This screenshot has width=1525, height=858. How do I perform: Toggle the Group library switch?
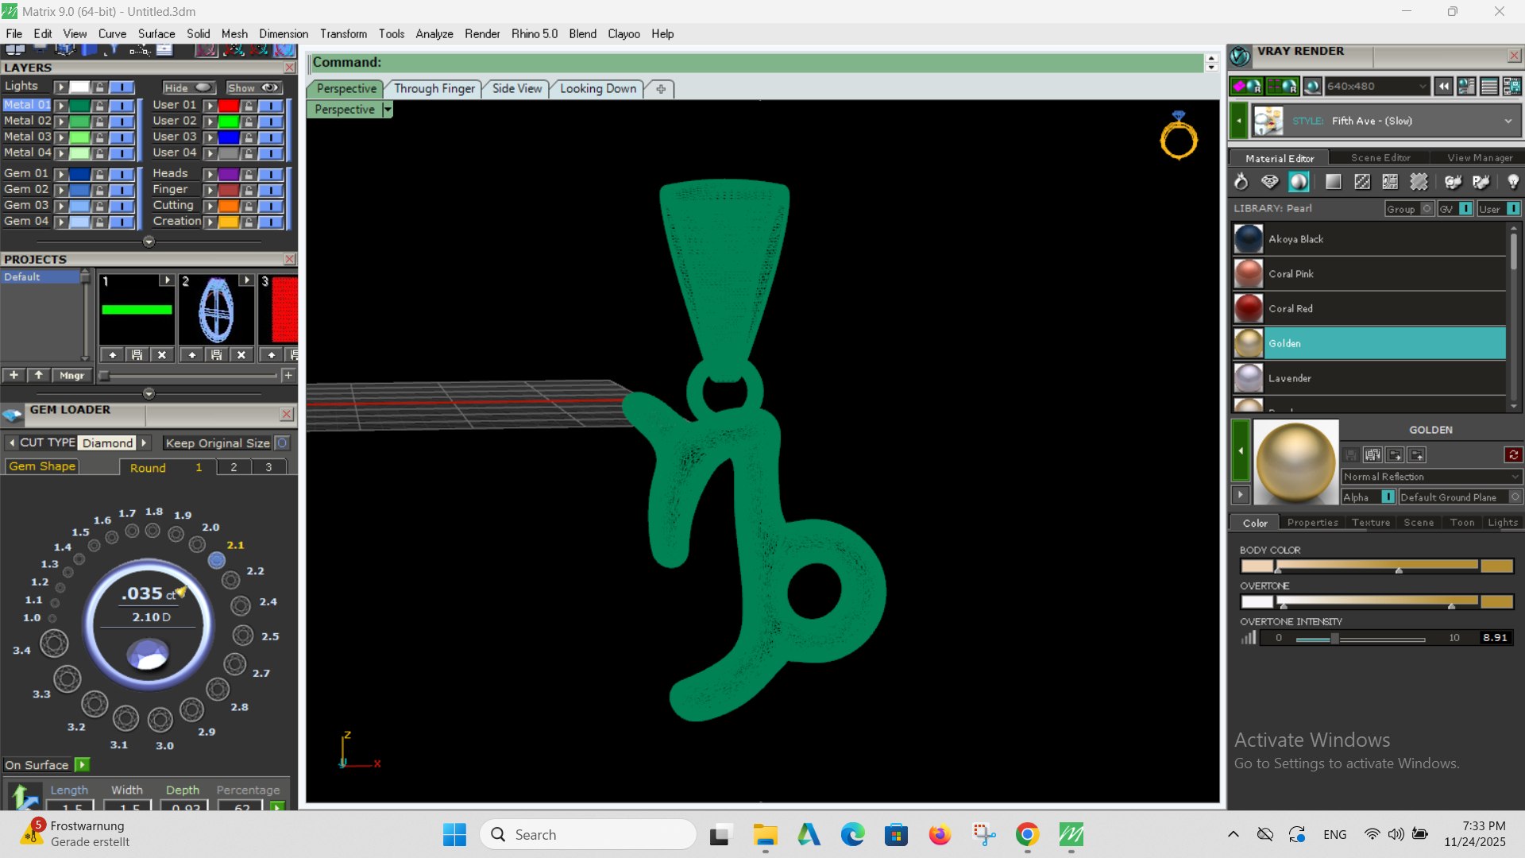pyautogui.click(x=1427, y=208)
